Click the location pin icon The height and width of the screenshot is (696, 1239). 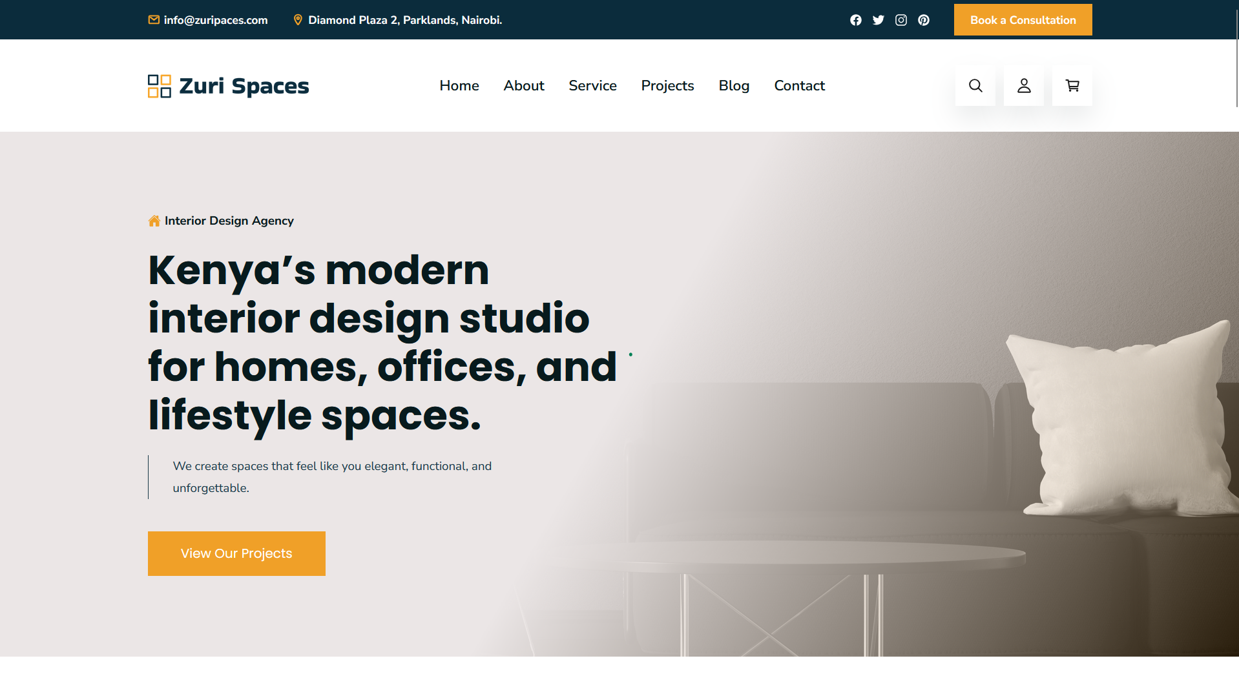pyautogui.click(x=298, y=20)
